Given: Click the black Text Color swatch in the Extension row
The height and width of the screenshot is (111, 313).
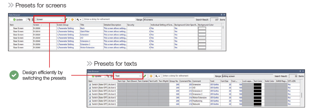Looking at the screenshot, I should click(257, 85).
